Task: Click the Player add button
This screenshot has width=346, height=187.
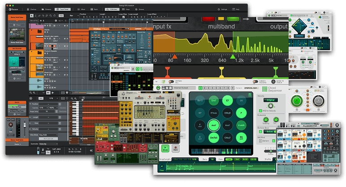Action: pyautogui.click(x=17, y=25)
